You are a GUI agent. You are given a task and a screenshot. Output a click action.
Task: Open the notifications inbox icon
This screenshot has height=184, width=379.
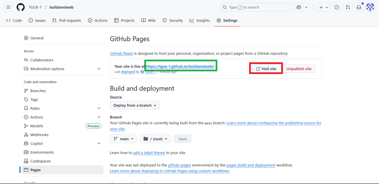(359, 7)
